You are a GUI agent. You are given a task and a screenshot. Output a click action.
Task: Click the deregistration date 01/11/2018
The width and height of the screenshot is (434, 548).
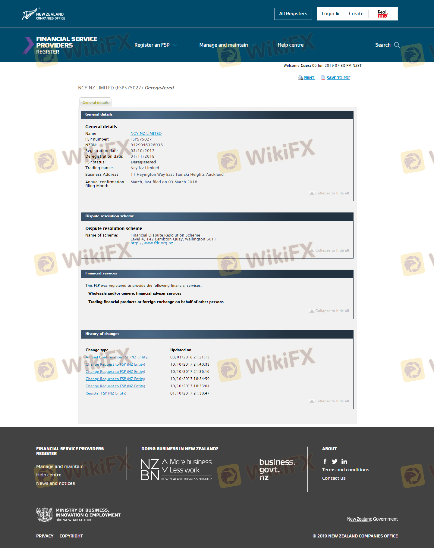point(142,156)
